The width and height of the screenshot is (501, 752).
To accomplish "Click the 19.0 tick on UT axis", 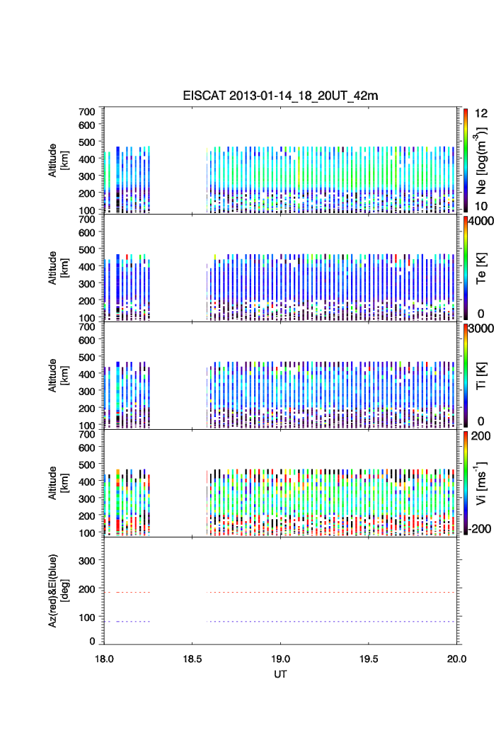I will coord(280,659).
